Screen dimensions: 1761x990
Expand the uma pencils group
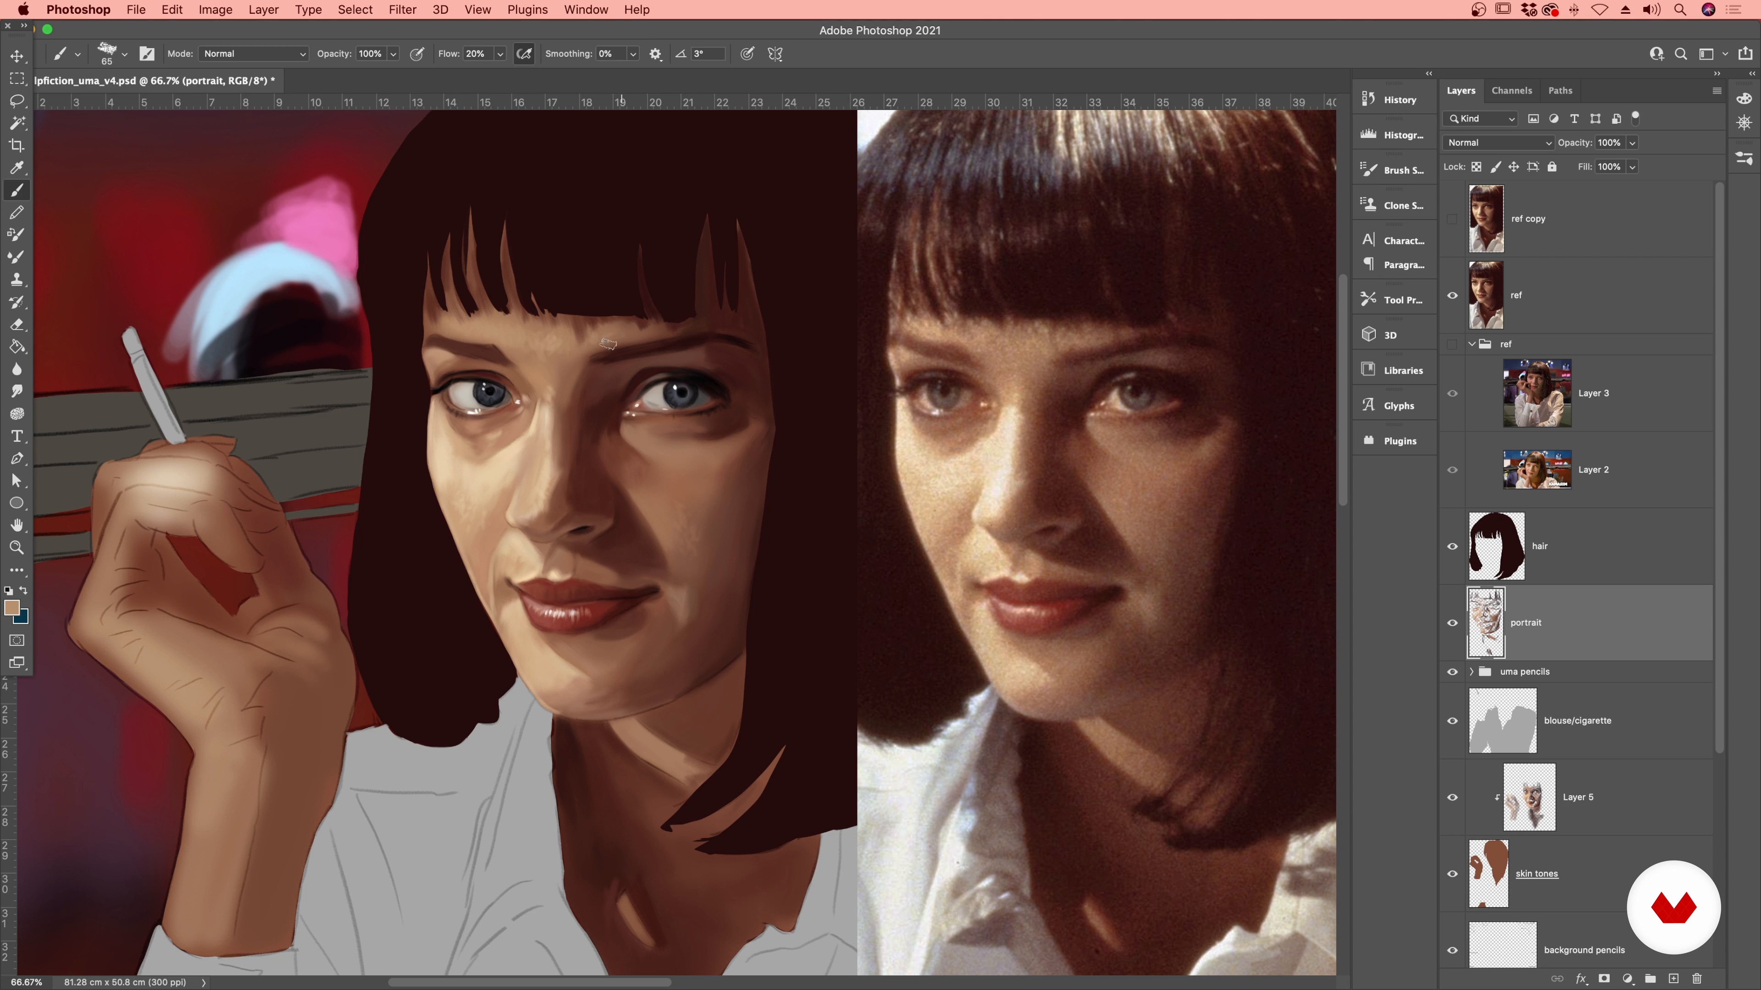click(x=1472, y=672)
